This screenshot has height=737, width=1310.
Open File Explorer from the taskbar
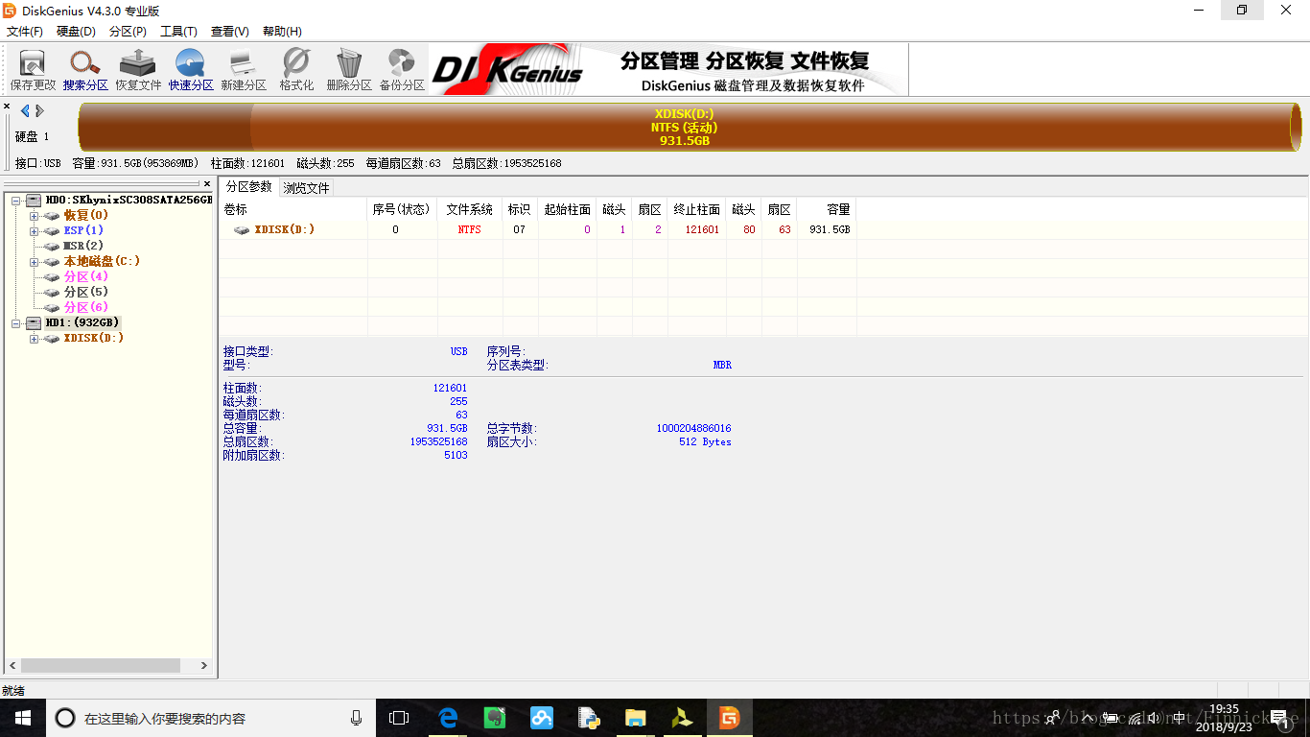coord(636,718)
